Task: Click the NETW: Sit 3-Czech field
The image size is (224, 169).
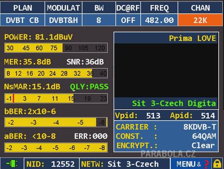Action: tap(125, 164)
